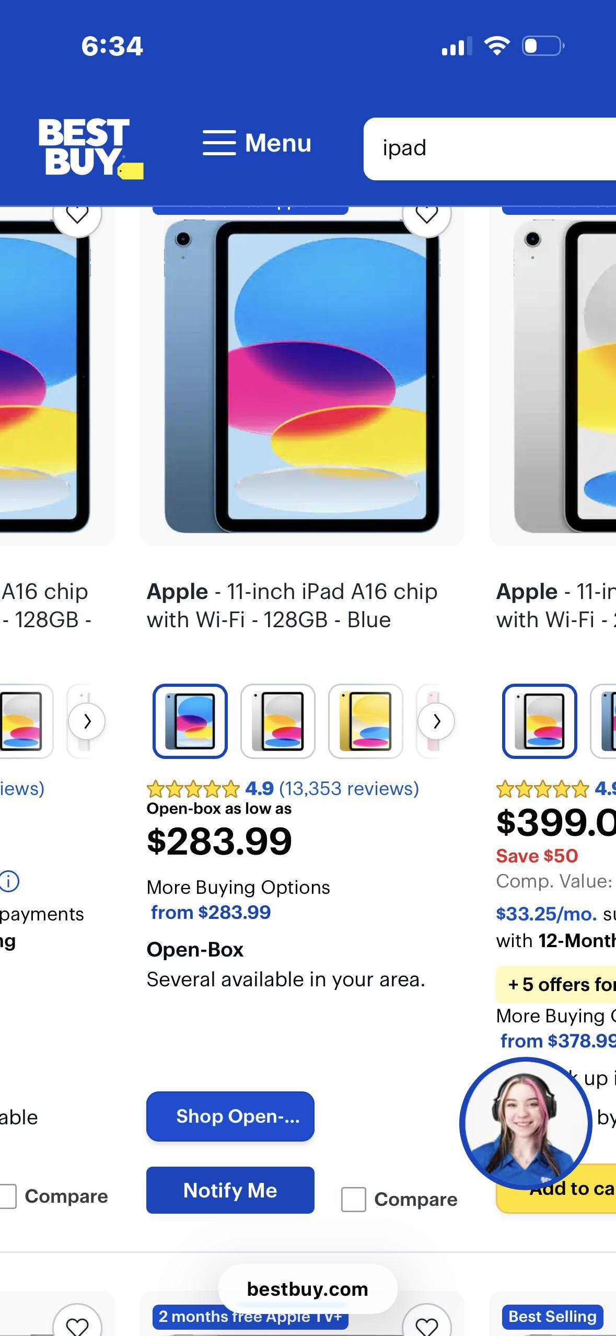Viewport: 616px width, 1336px height.
Task: Open the Blue iPad product title
Action: [x=292, y=605]
